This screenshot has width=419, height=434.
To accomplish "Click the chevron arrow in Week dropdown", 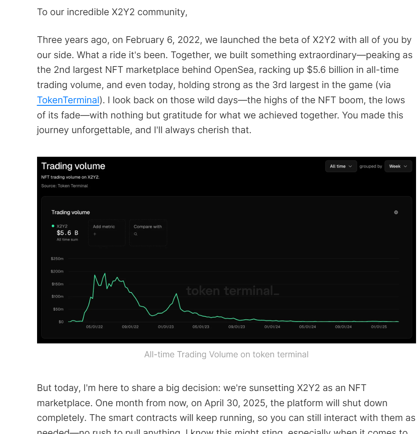I will [405, 166].
